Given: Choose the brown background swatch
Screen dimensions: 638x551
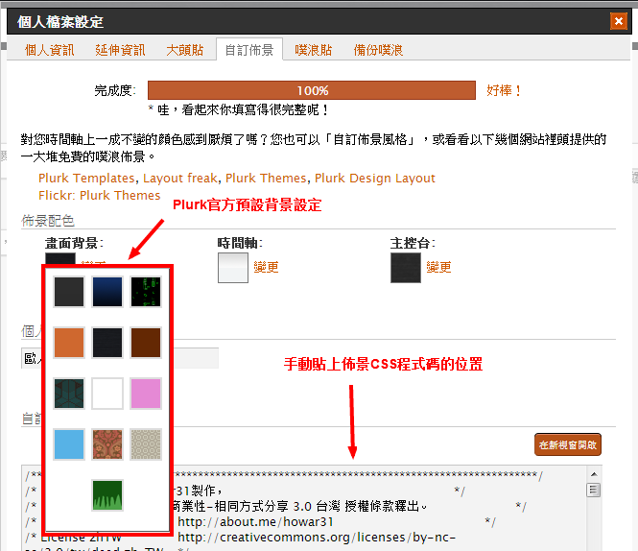Looking at the screenshot, I should click(146, 342).
